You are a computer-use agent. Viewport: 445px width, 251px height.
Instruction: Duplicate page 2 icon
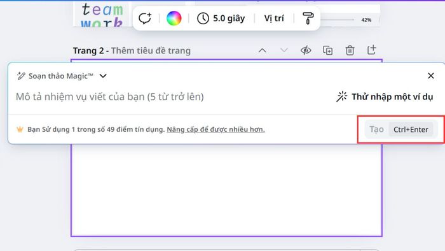tap(328, 50)
